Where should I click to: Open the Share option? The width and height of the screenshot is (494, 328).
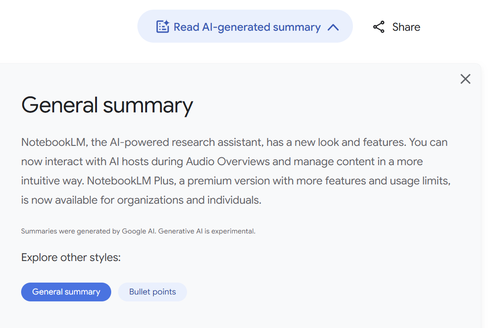397,27
